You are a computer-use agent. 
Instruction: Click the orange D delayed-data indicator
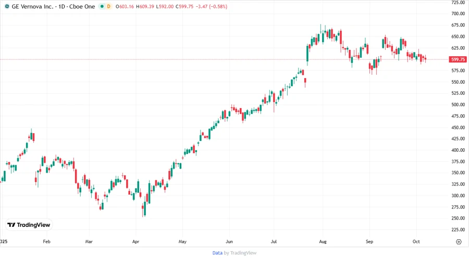coord(109,6)
